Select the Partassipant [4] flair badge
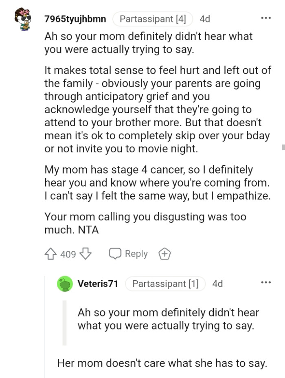The height and width of the screenshot is (378, 285). tap(152, 19)
